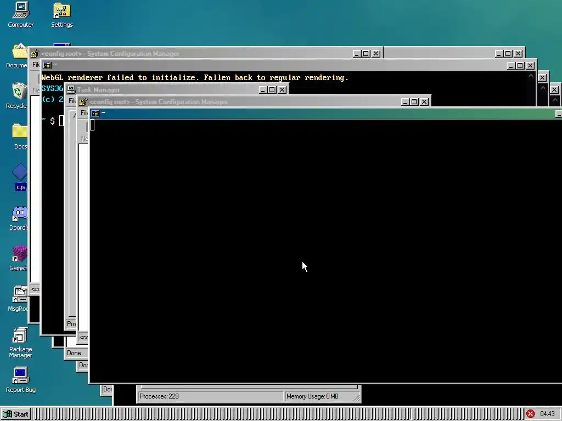Open File menu in rearmost System Configuration Manager

point(36,65)
